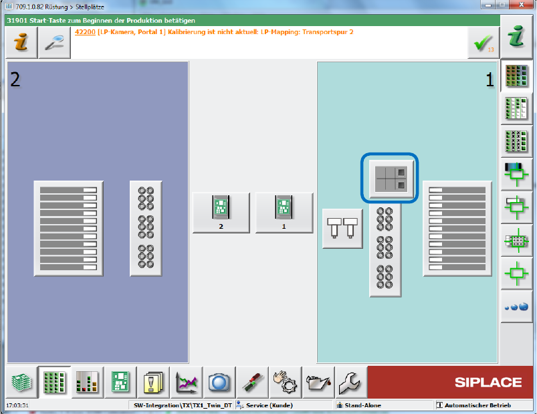The height and width of the screenshot is (414, 537).
Task: Click the orange info icon in message bar
Action: coord(21,42)
